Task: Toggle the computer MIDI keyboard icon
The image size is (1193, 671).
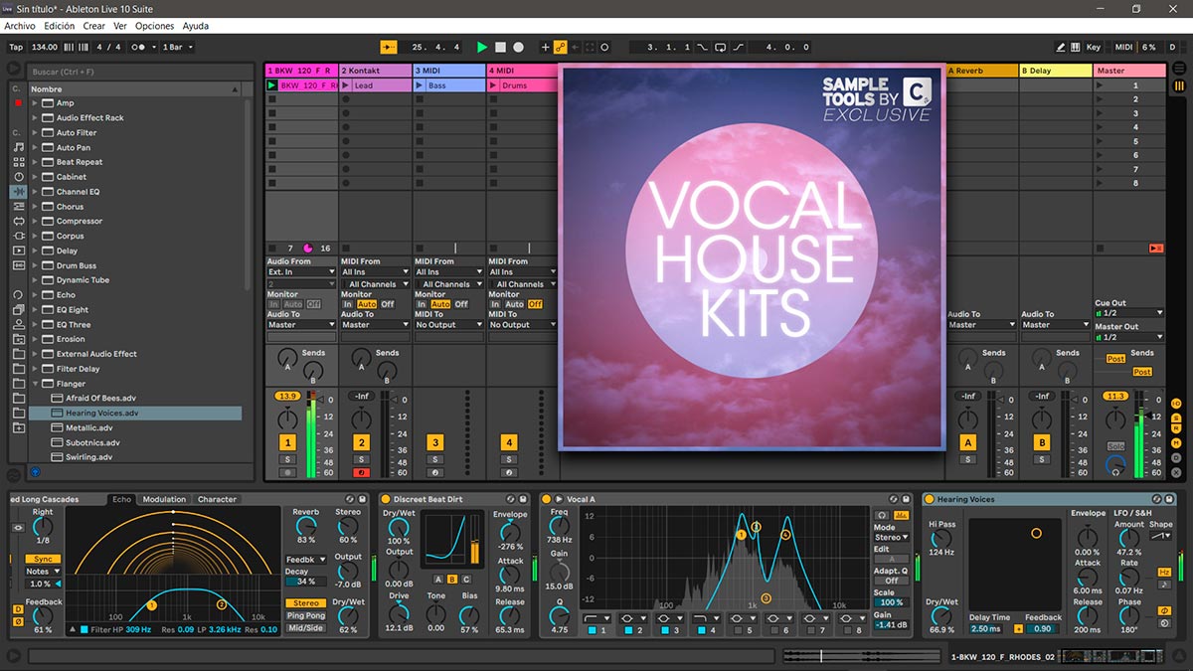Action: 1076,47
